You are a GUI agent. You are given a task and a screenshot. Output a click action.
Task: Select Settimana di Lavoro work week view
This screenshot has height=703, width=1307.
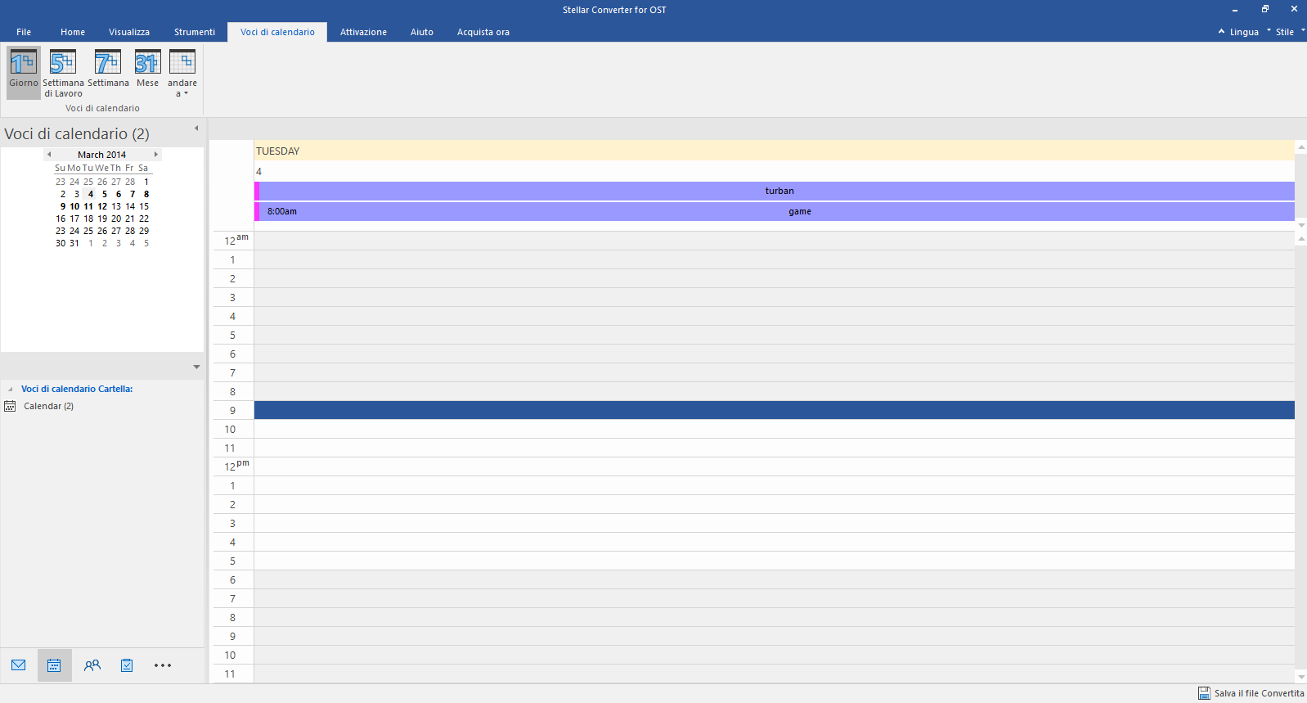[x=63, y=72]
